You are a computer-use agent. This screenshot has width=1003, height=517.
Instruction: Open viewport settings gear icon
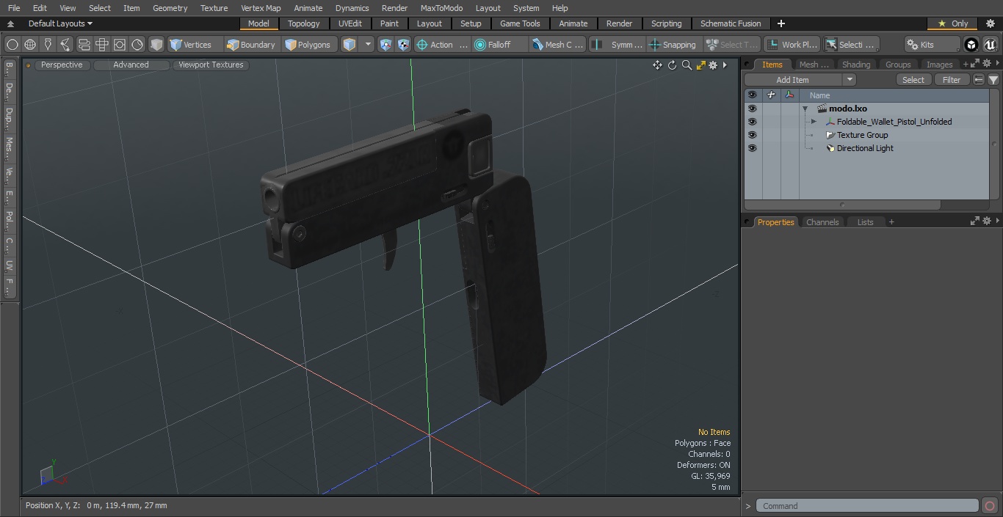[712, 65]
